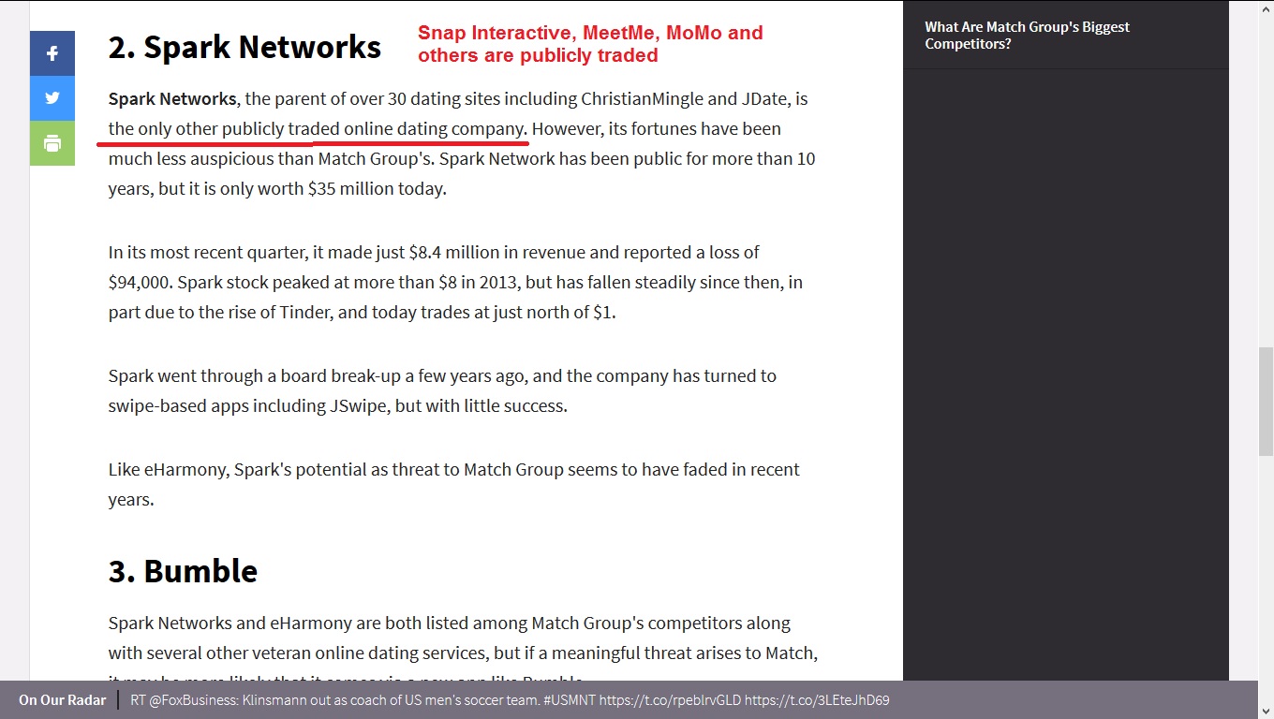Click the #USMNT hashtag in the ticker
The width and height of the screenshot is (1274, 719).
pos(570,699)
